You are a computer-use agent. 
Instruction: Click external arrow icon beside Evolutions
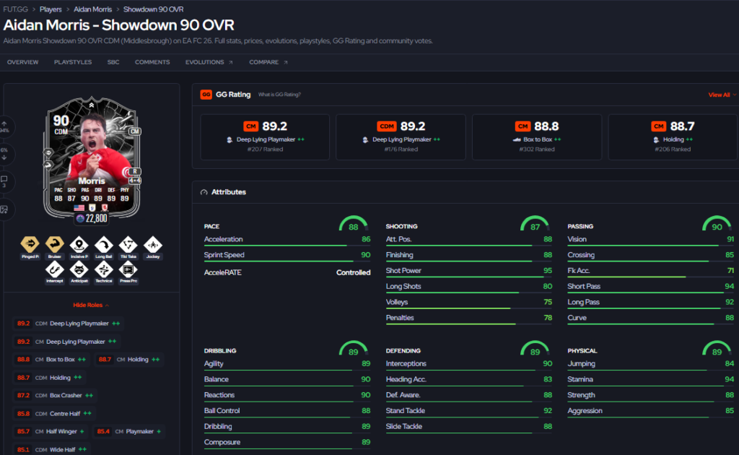click(230, 62)
